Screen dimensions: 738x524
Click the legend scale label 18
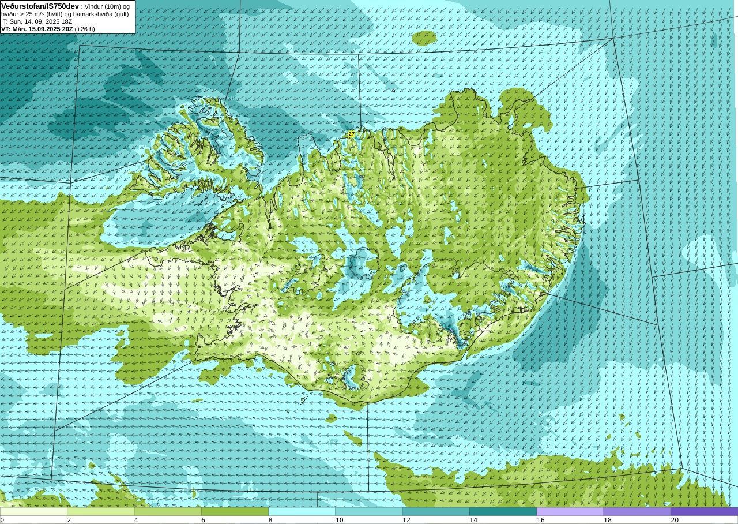tap(608, 520)
